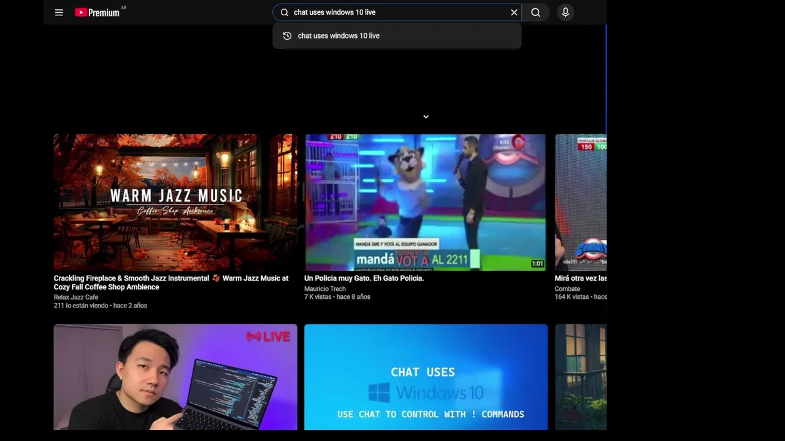Open the hamburger guide menu
Screen dimensions: 785x441
[x=59, y=12]
